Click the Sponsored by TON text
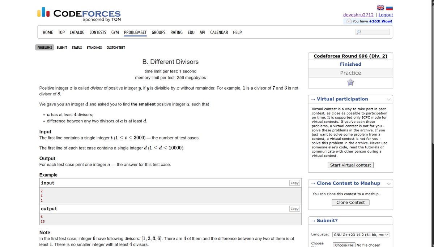Screen dimensions: 434x247 [x=102, y=19]
